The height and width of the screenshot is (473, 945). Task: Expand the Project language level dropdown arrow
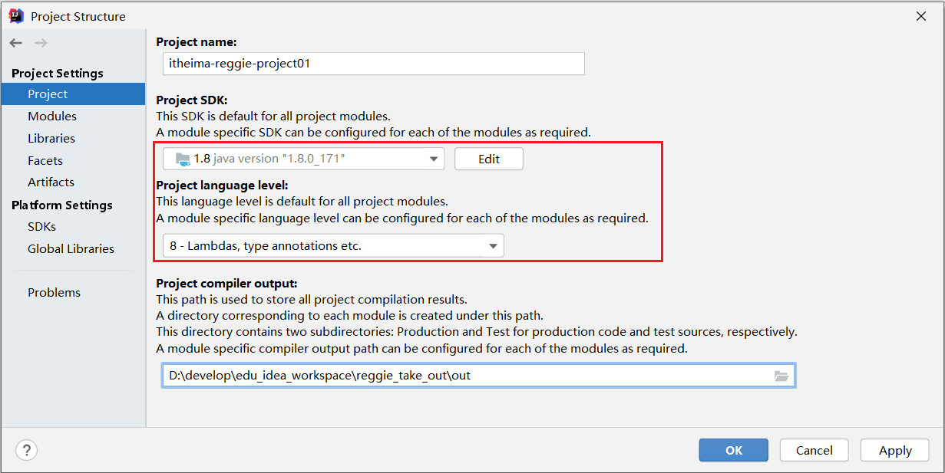[x=494, y=246]
